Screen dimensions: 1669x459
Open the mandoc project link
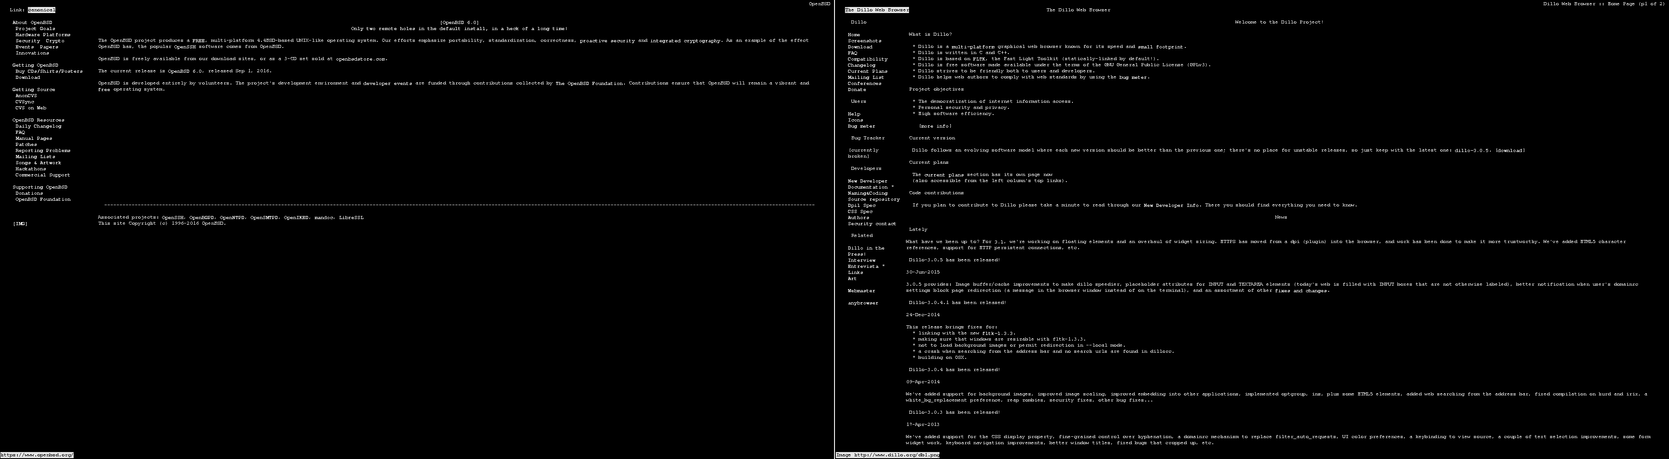point(323,217)
